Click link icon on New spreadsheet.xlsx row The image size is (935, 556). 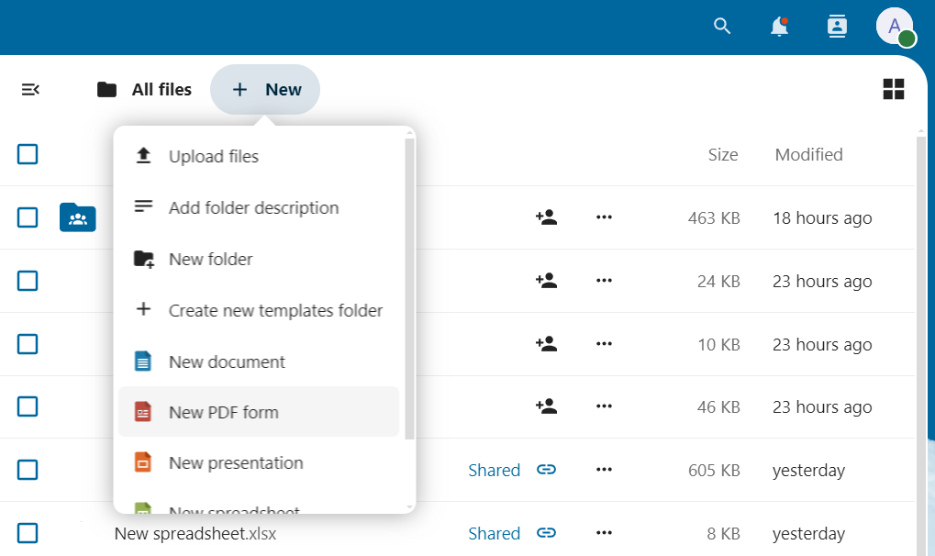click(546, 533)
